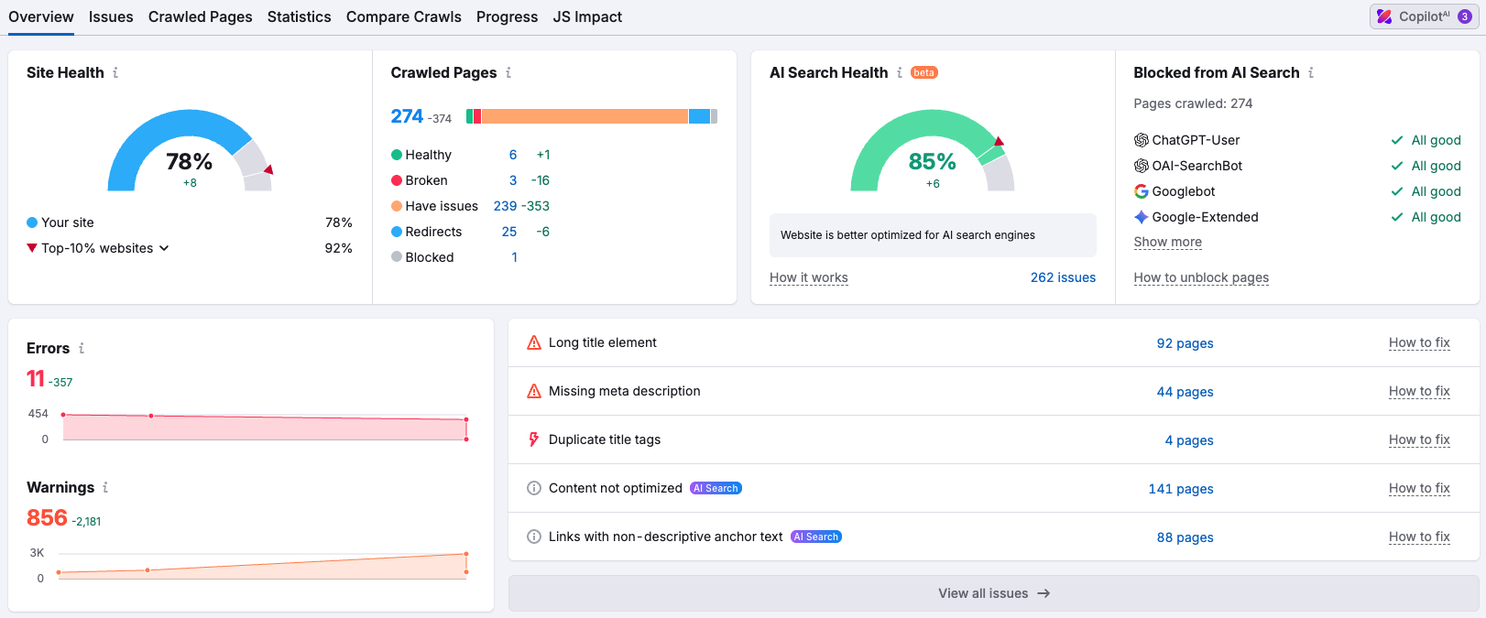Screen dimensions: 1486x618
Task: Click the warning triangle icon for Long title element
Action: tap(534, 342)
